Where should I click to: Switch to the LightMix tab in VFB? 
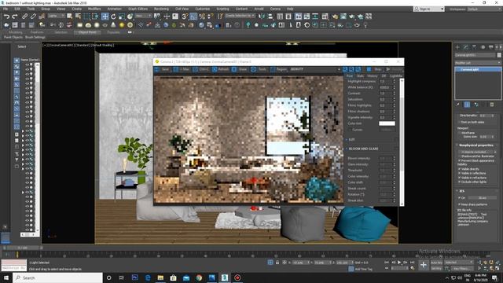pyautogui.click(x=396, y=76)
